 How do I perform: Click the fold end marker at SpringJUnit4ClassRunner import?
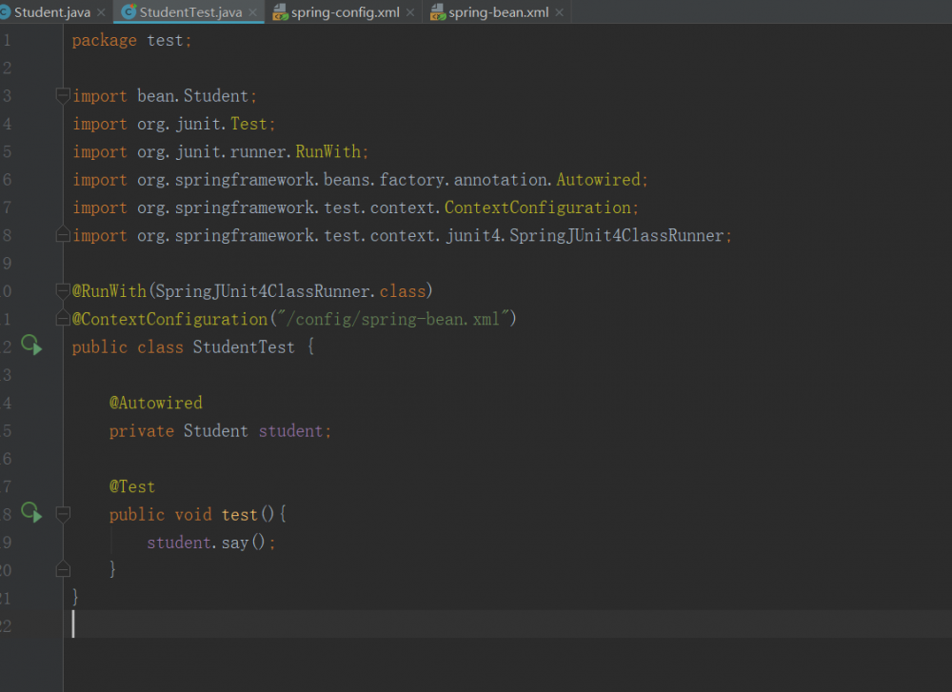63,234
